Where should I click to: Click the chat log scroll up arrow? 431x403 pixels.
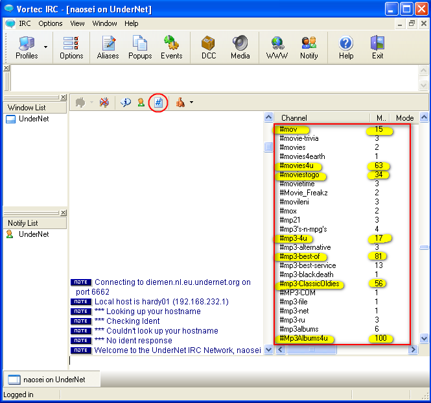click(x=268, y=117)
